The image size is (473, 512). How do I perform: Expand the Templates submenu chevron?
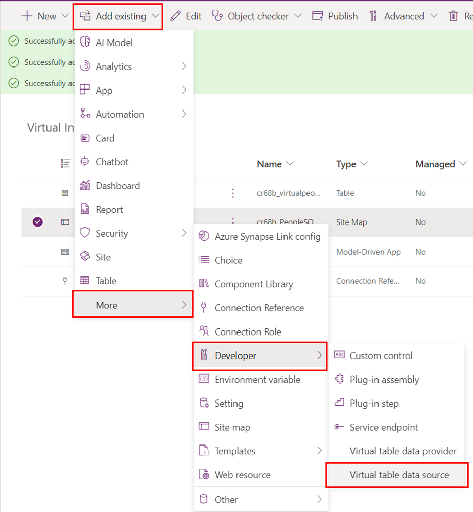[x=319, y=451]
